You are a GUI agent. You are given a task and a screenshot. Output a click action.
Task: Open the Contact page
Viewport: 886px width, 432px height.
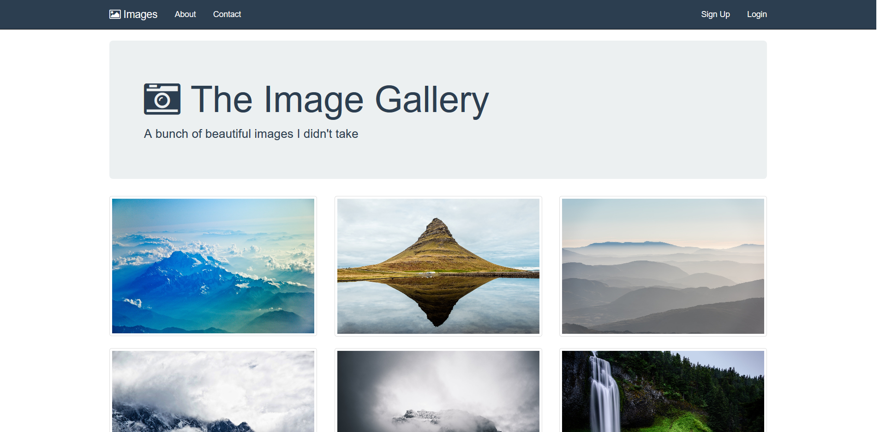227,14
